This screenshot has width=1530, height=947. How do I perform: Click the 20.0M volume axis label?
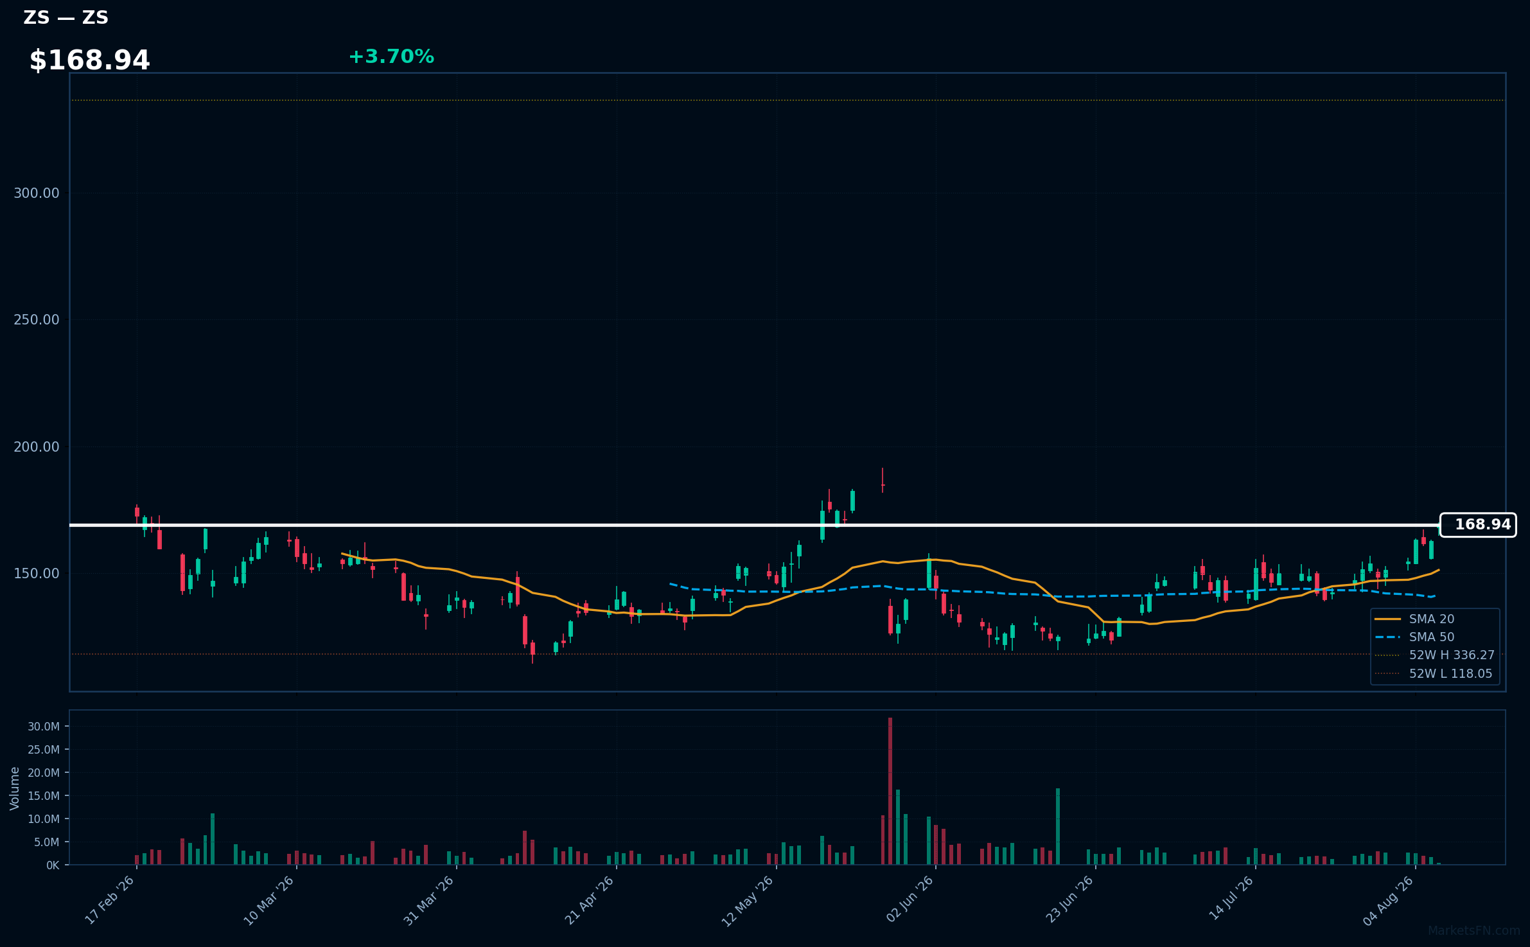tap(44, 773)
